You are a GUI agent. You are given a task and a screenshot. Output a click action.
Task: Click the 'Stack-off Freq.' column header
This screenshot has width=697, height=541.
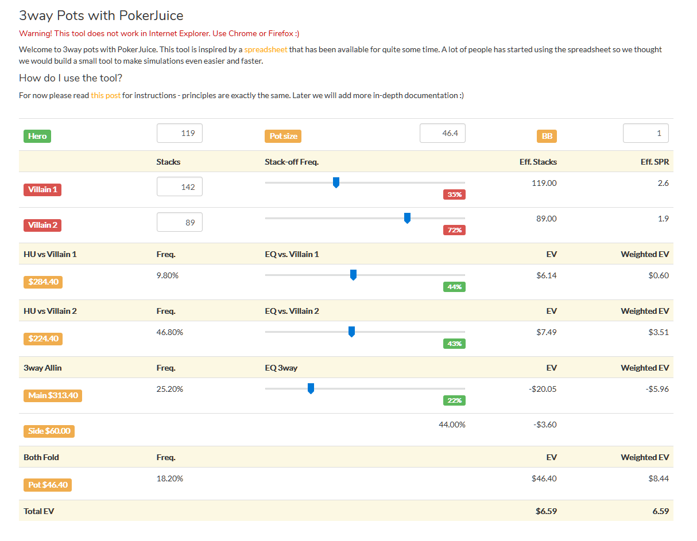click(292, 162)
